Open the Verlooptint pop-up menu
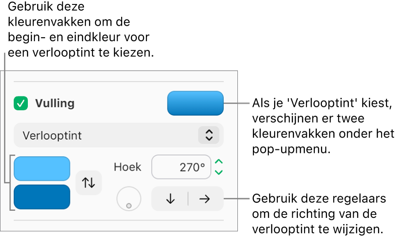 click(118, 135)
